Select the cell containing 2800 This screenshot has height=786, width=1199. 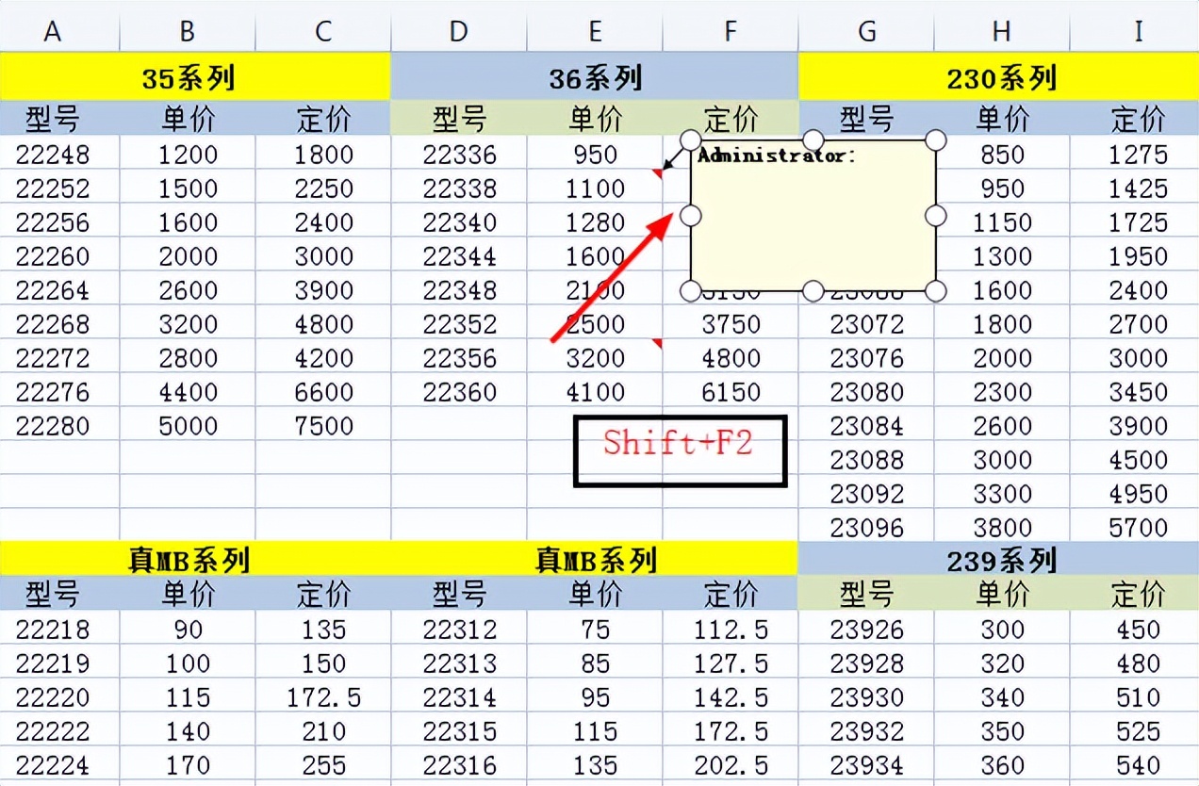click(188, 357)
